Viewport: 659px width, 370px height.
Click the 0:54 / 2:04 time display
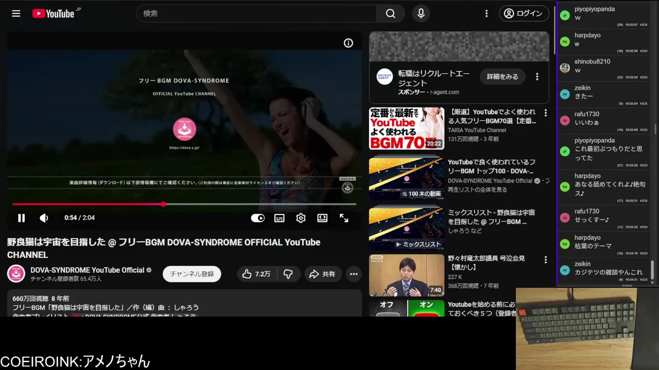[79, 218]
